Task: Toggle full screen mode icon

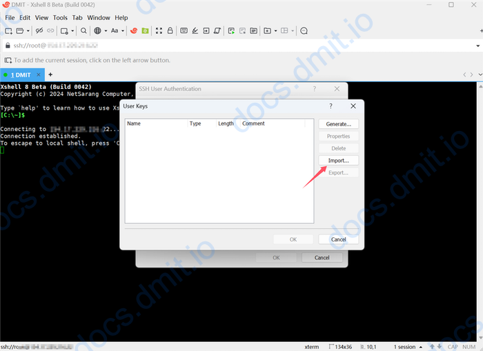Action: click(159, 31)
